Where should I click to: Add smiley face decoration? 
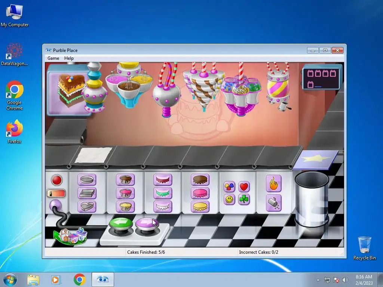coord(229,200)
